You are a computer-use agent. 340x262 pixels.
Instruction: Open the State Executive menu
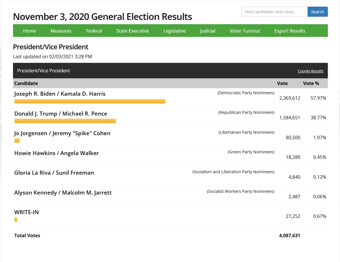(132, 31)
